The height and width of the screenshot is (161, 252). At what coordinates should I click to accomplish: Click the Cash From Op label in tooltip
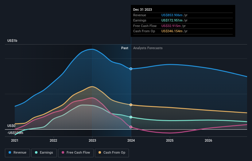(144, 31)
